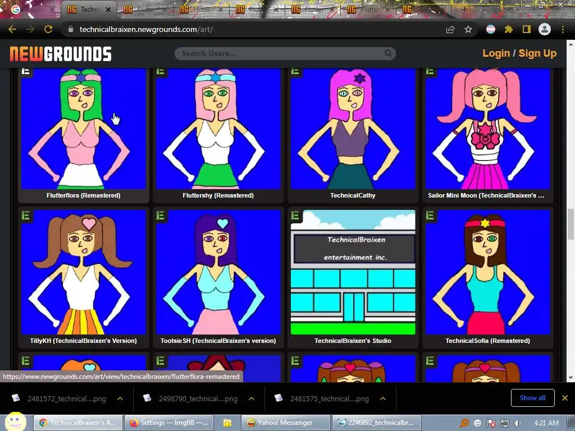Open the folder icon in the taskbar

(227, 423)
